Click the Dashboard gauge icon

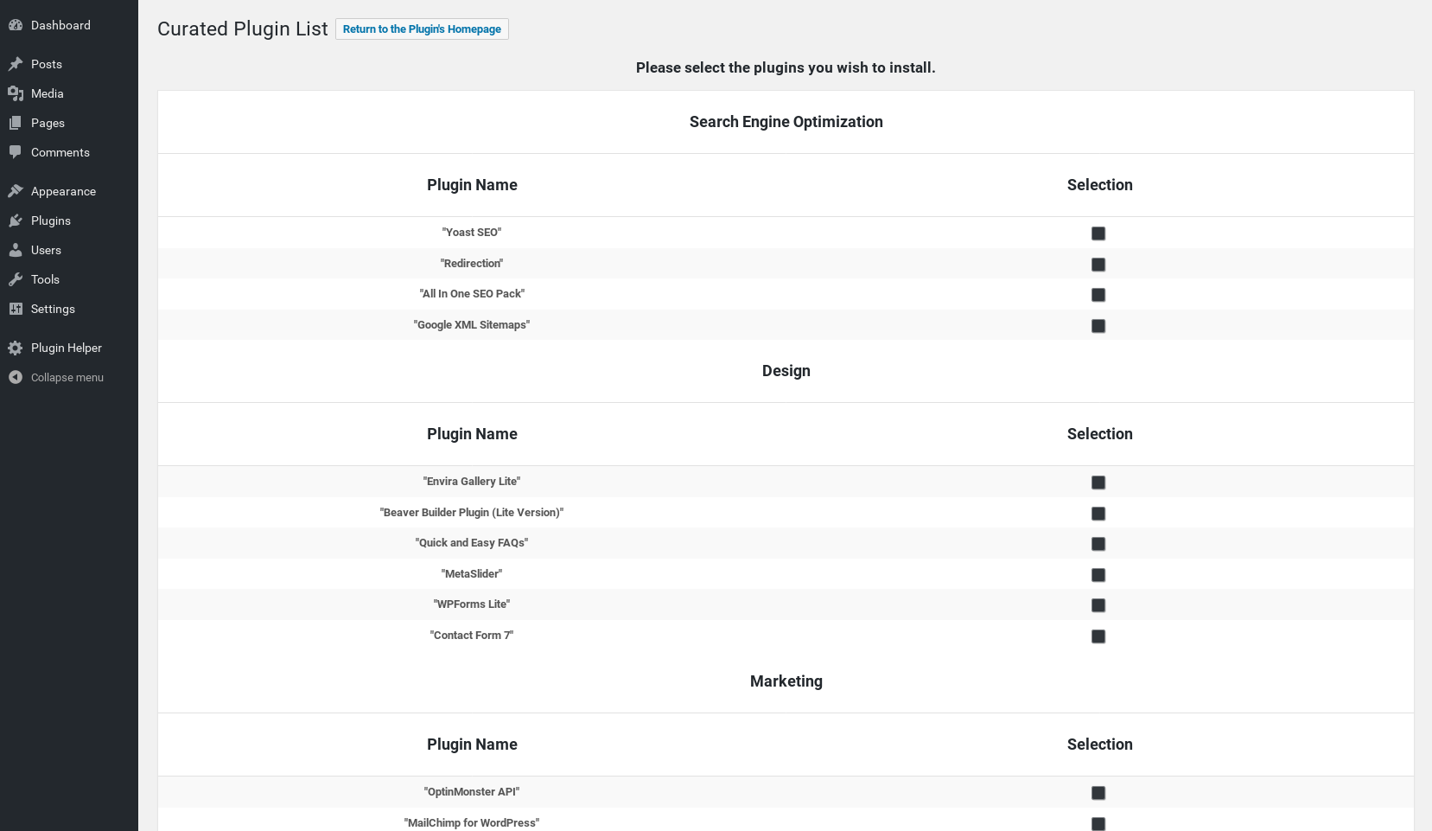tap(16, 25)
